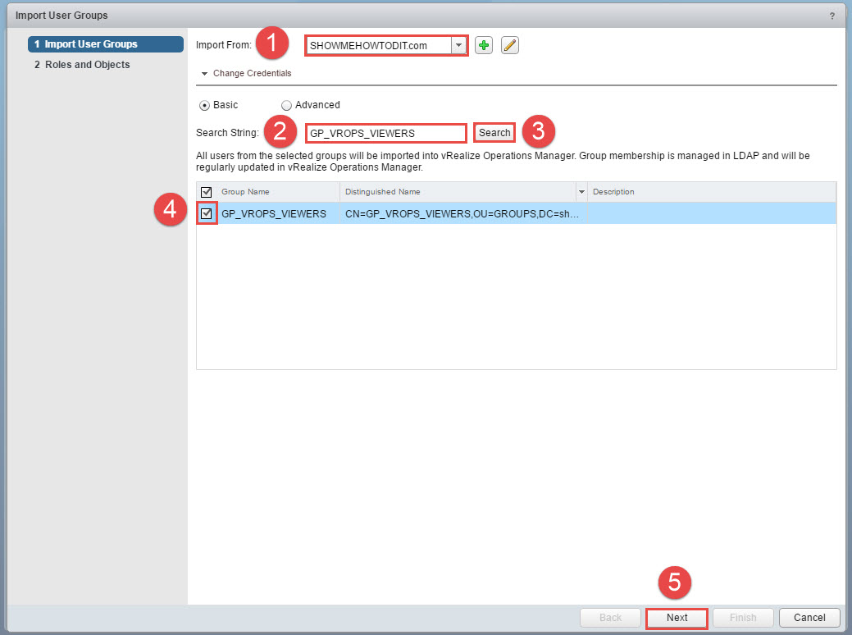Click the Search button
This screenshot has height=635, width=852.
tap(494, 133)
